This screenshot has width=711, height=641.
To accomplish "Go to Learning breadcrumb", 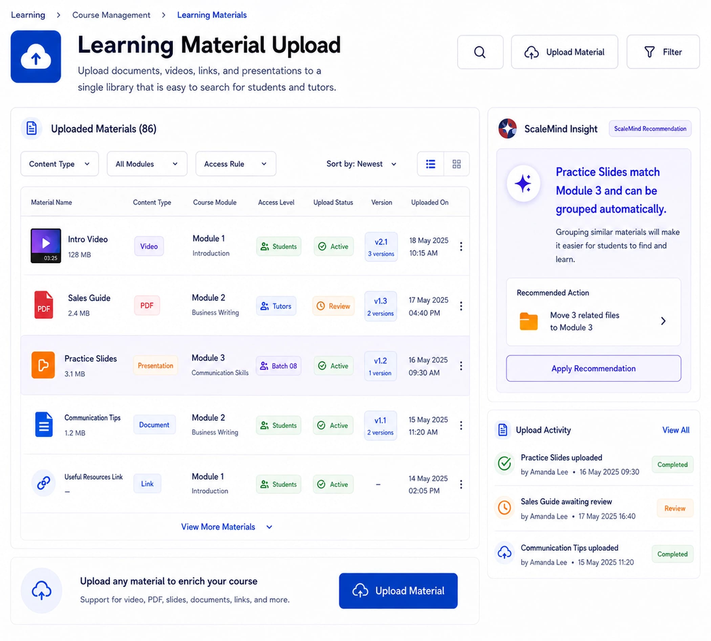I will coord(28,15).
